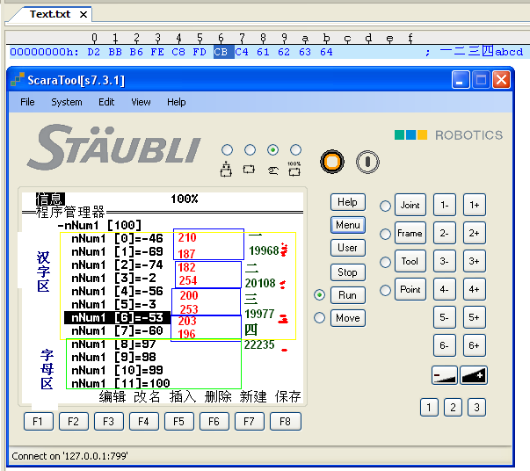The height and width of the screenshot is (471, 530).
Task: Choose the Joint jog mode radio
Action: (385, 206)
